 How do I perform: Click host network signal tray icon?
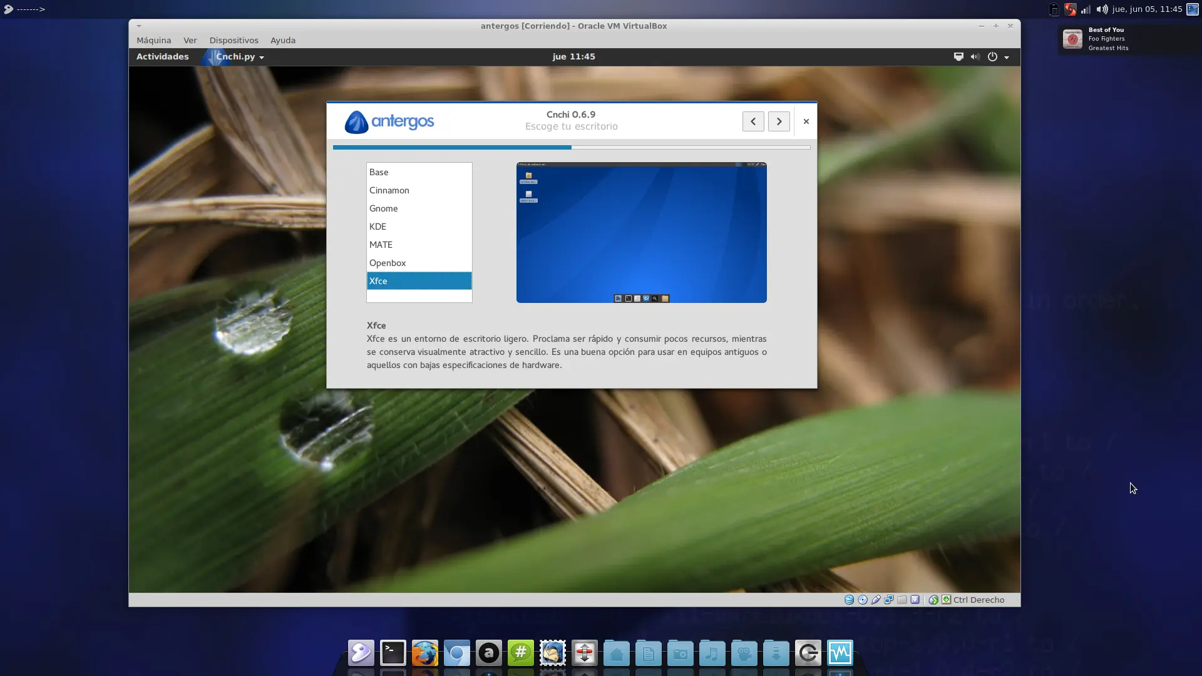(x=1086, y=9)
